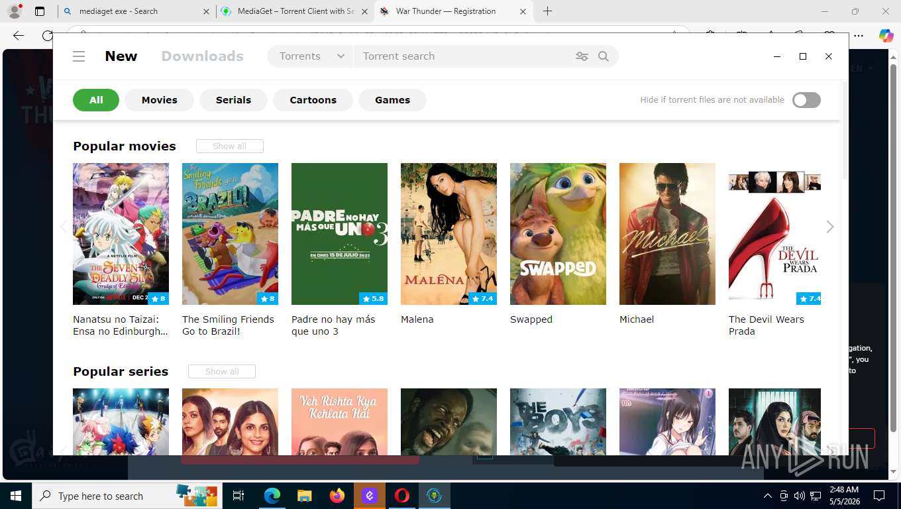Open the Edge settings and more ellipsis menu
The image size is (901, 509).
(859, 36)
